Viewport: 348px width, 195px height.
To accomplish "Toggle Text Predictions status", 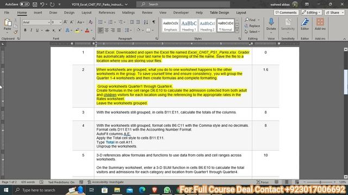I will click(61, 182).
